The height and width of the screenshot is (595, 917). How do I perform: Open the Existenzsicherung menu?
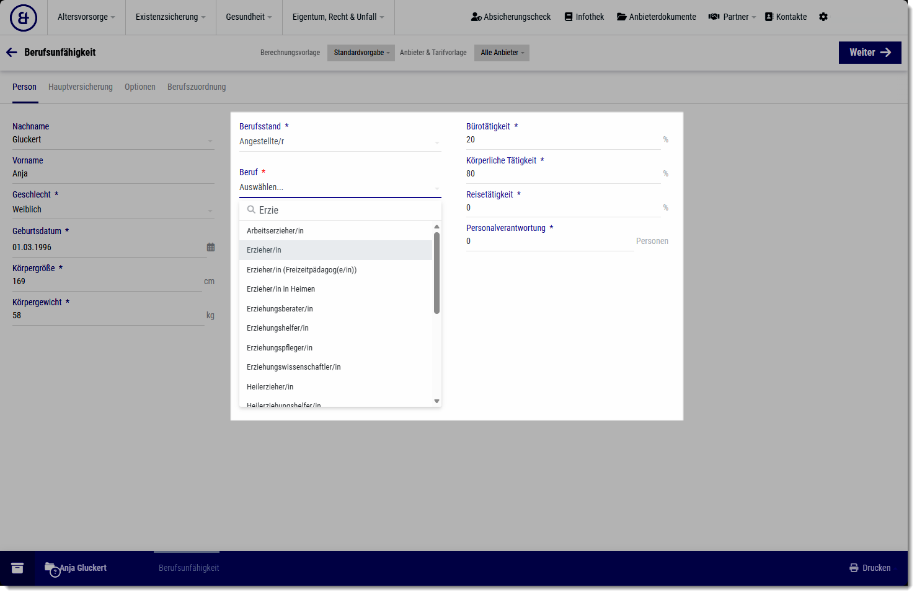[x=170, y=17]
